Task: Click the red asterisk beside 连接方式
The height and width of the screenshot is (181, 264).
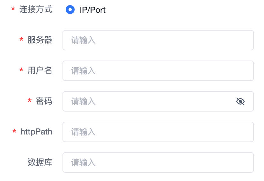Action: coord(13,10)
